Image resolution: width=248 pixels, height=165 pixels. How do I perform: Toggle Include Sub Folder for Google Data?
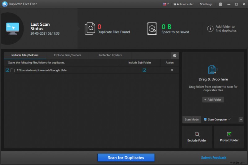[x=144, y=70]
